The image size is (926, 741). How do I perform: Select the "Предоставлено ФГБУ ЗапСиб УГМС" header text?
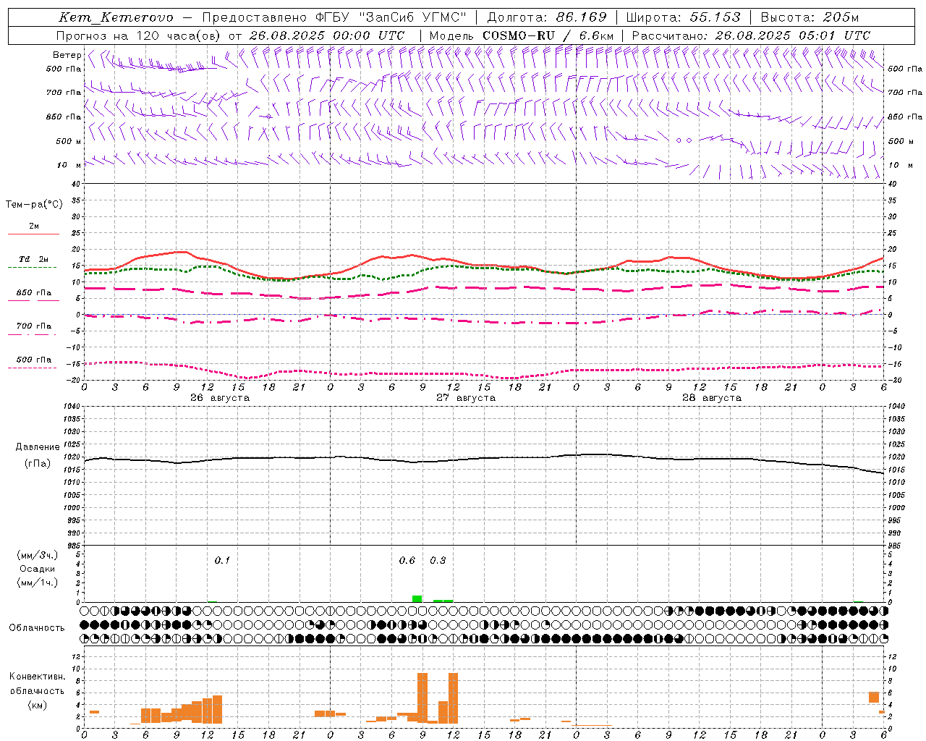[334, 17]
